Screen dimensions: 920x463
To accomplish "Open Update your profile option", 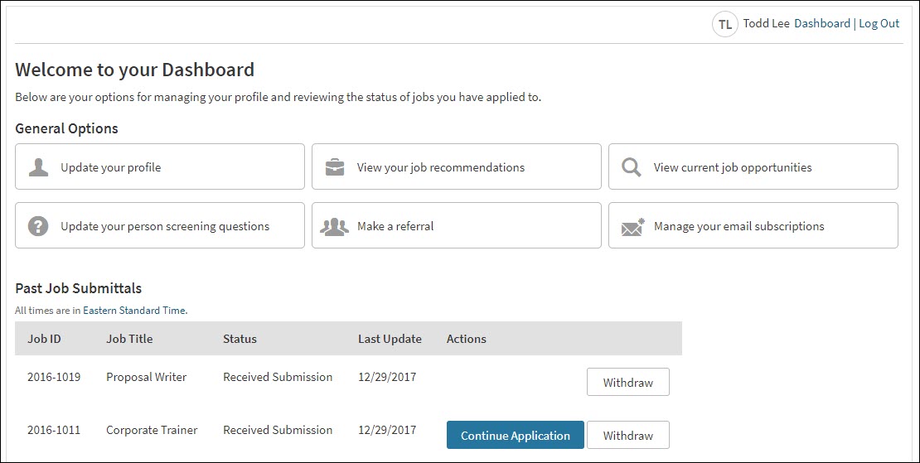I will coord(110,167).
